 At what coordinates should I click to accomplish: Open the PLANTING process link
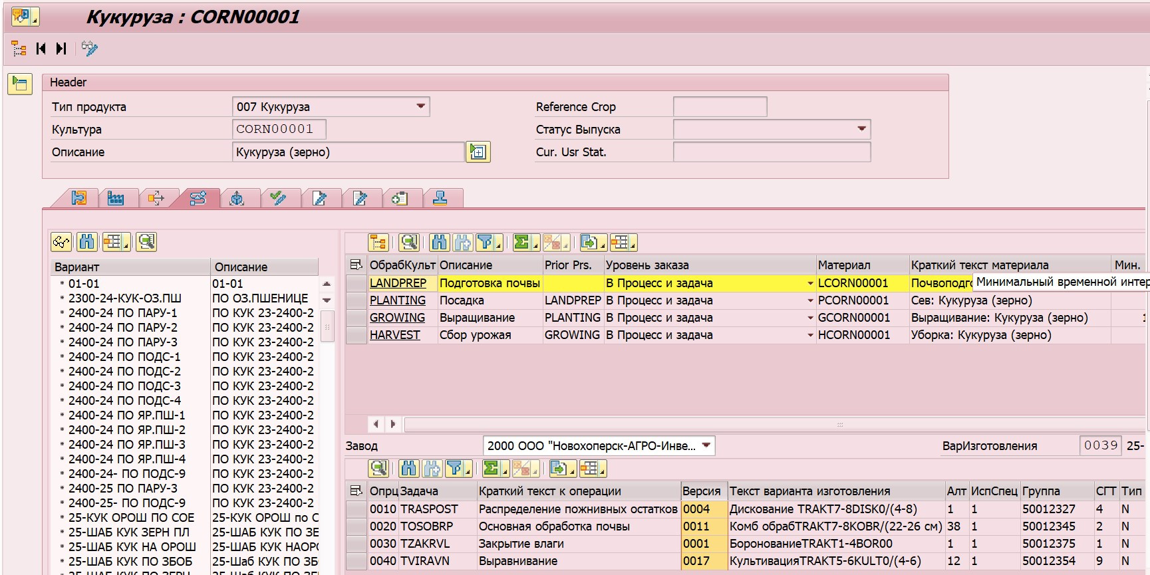(397, 300)
